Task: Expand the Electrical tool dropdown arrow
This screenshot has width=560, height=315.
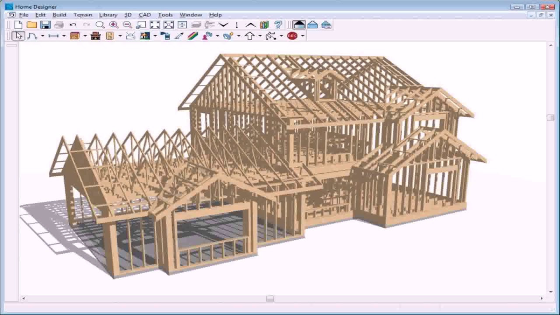Action: (119, 36)
